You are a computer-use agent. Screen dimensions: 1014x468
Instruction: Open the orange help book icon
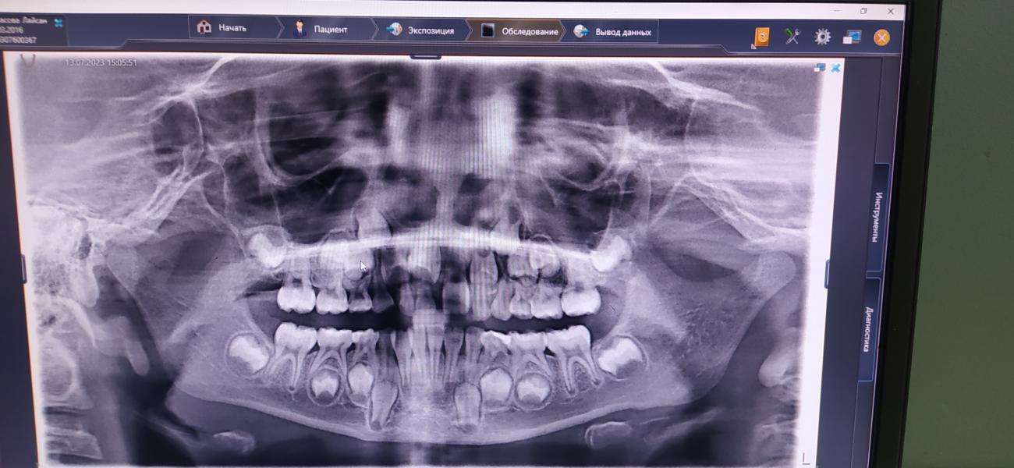click(x=761, y=37)
